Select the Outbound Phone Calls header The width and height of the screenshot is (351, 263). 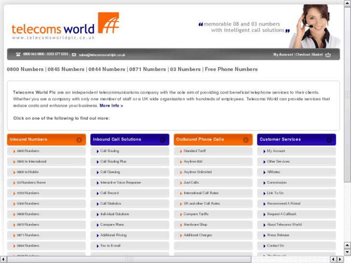pyautogui.click(x=213, y=139)
